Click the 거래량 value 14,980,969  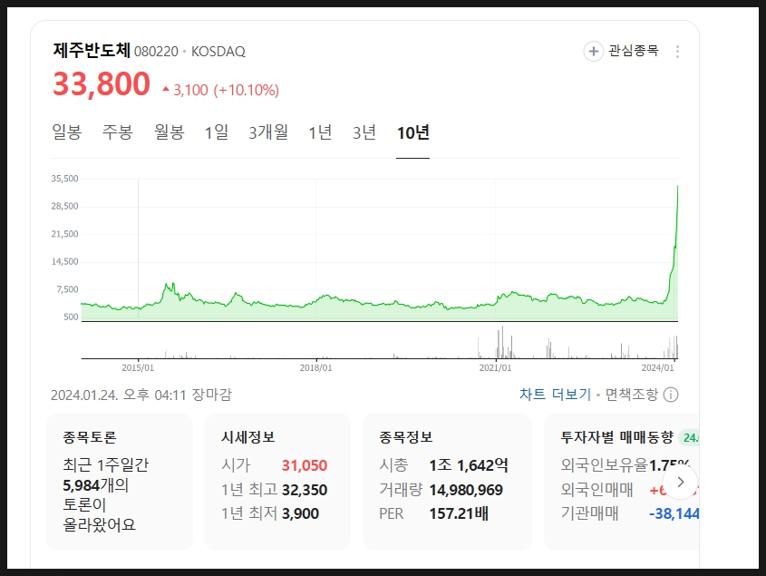[x=466, y=490]
